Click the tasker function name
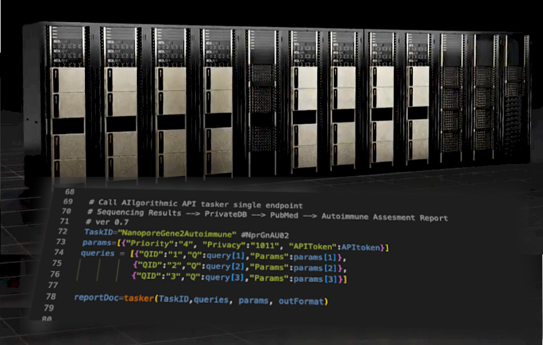543x345 pixels. tap(139, 299)
